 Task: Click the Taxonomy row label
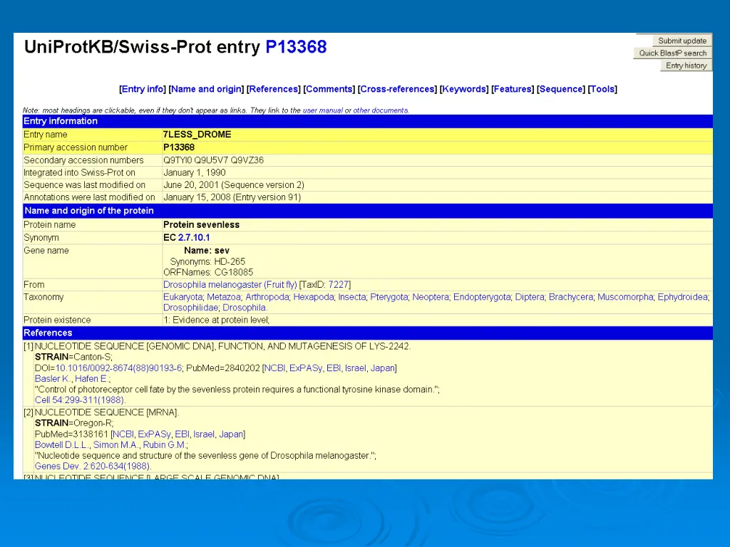pyautogui.click(x=43, y=297)
